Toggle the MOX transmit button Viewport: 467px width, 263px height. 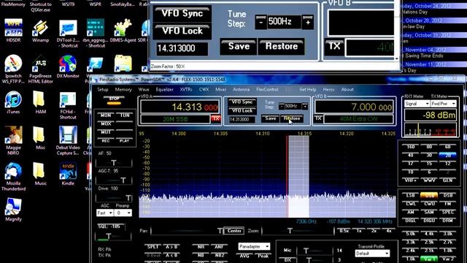[x=105, y=123]
